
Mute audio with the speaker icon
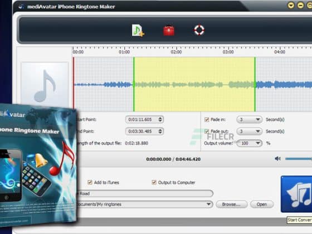[x=278, y=159]
